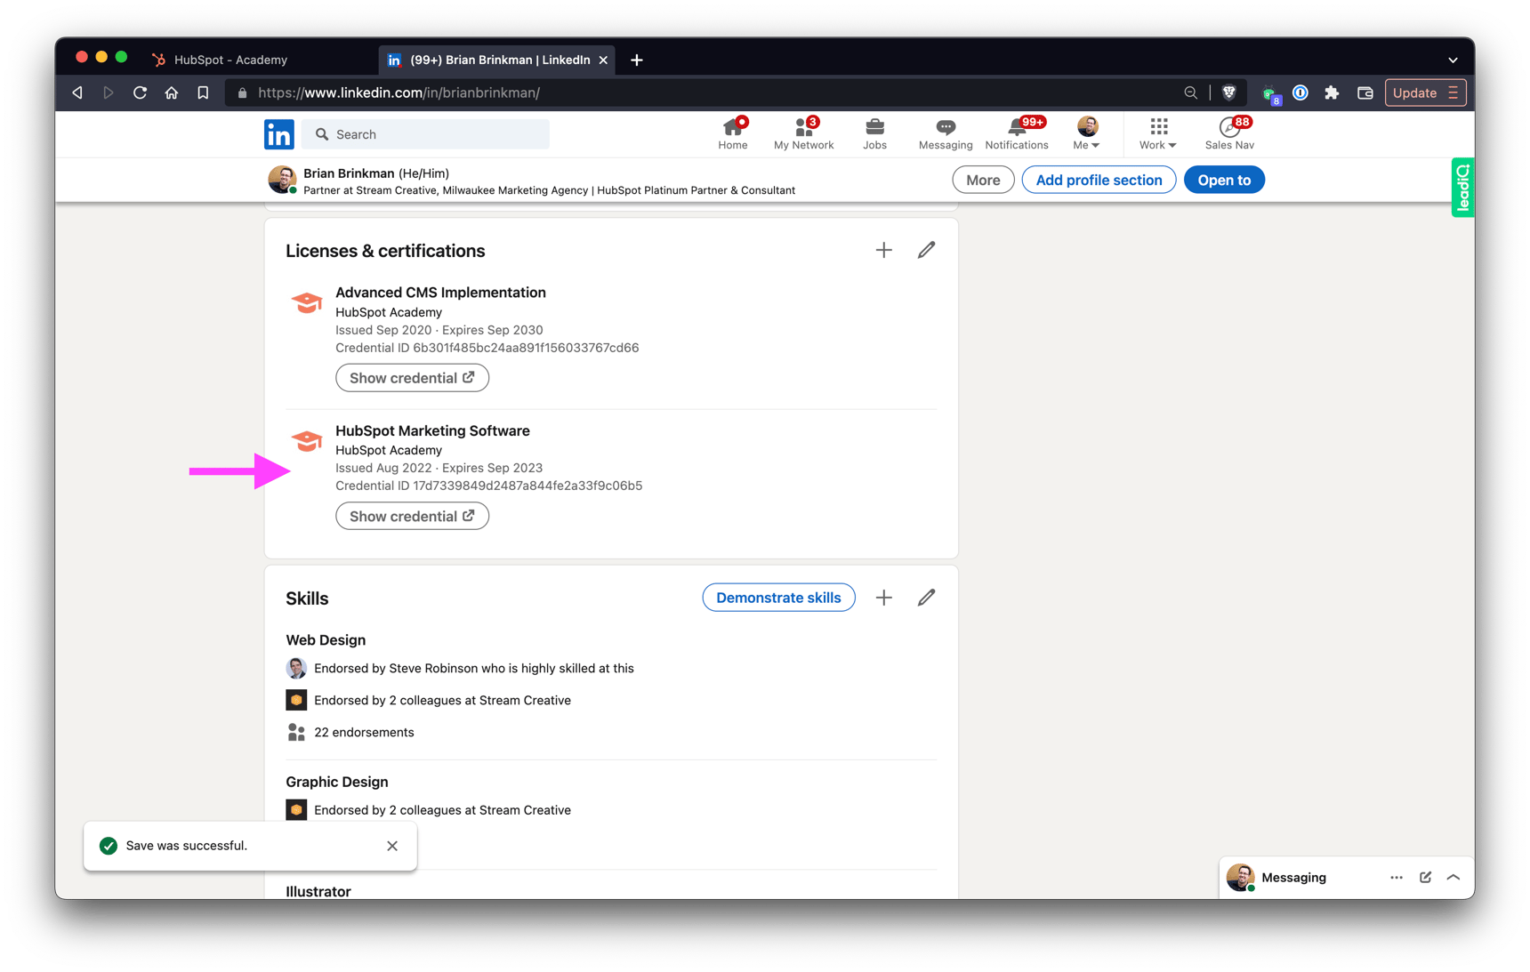The width and height of the screenshot is (1530, 972).
Task: Open the Notifications bell icon
Action: pos(1017,129)
